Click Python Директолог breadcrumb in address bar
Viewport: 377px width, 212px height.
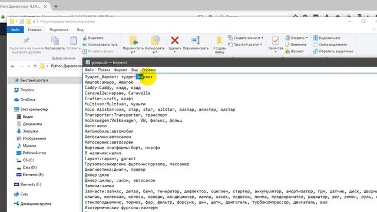[67, 66]
